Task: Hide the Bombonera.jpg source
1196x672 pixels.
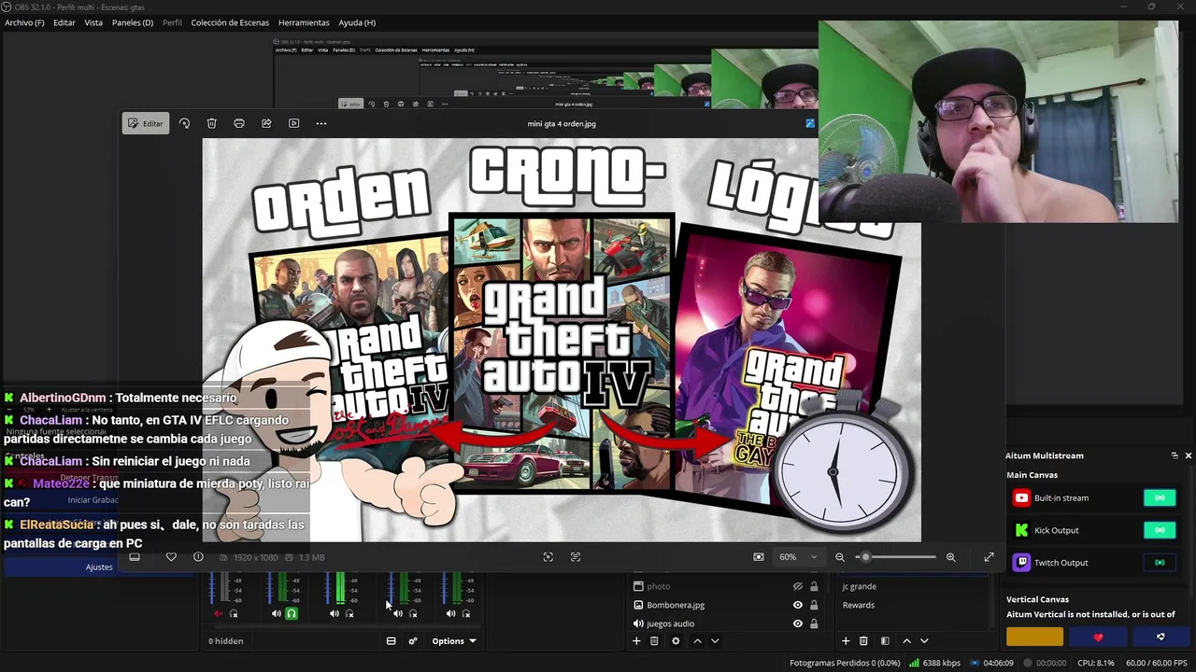Action: tap(798, 605)
